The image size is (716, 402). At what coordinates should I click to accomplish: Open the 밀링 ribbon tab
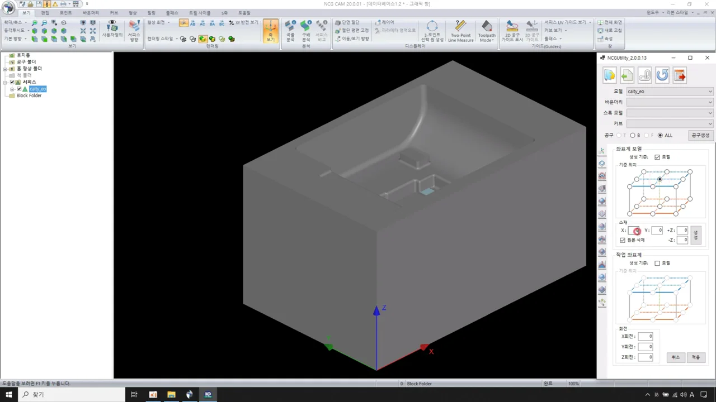152,12
